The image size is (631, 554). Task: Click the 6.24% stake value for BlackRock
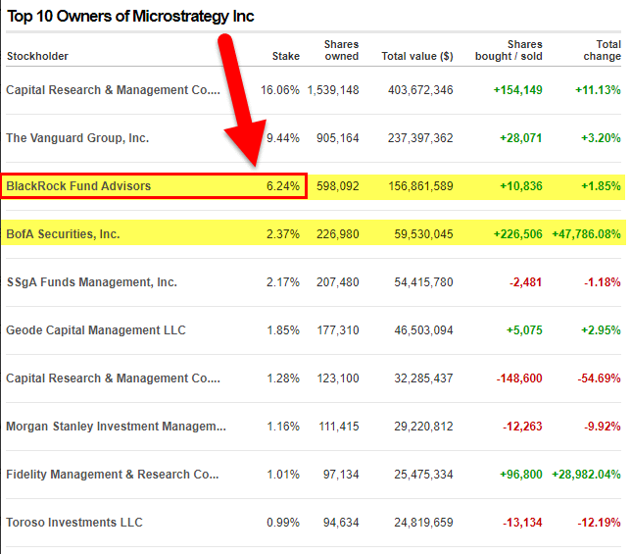coord(283,185)
